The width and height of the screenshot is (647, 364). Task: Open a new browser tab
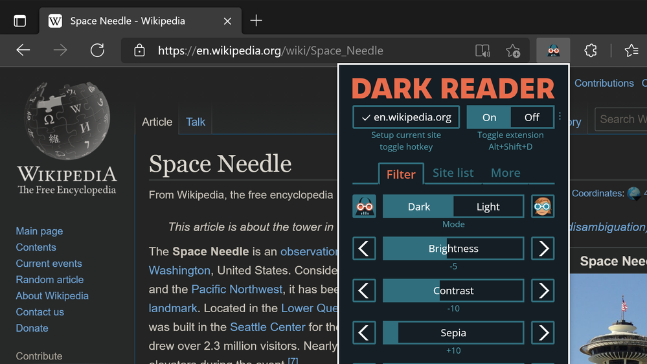[x=256, y=20]
